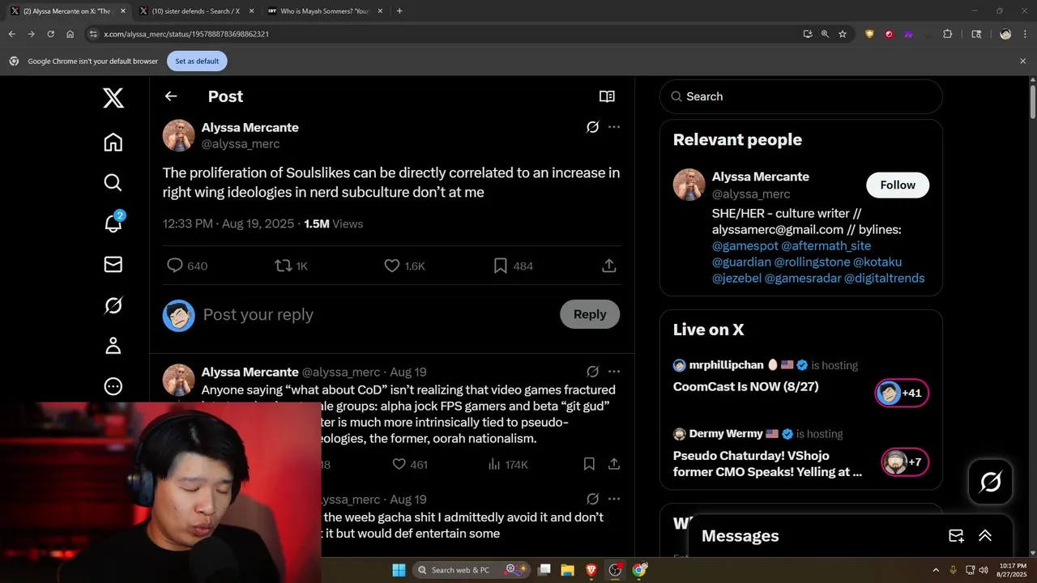Open Explore search in X sidebar

[113, 182]
